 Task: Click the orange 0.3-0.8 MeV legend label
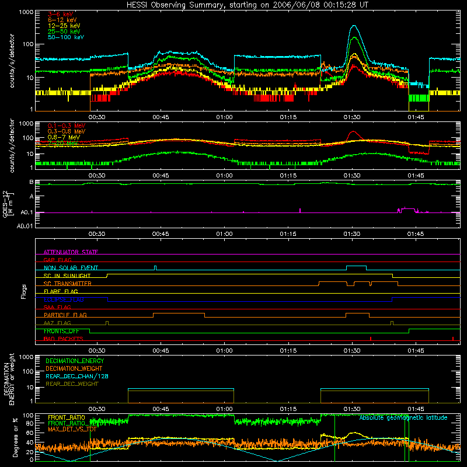tap(66, 131)
